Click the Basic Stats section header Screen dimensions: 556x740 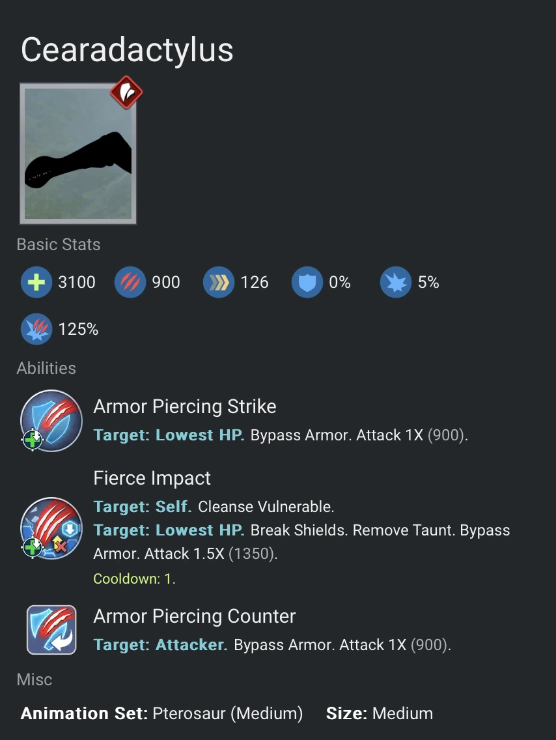[x=59, y=245]
